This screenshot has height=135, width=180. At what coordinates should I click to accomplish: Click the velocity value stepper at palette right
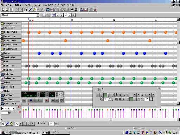[151, 99]
